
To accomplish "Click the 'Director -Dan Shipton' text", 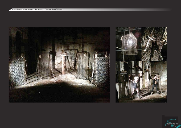I will [x=54, y=10].
